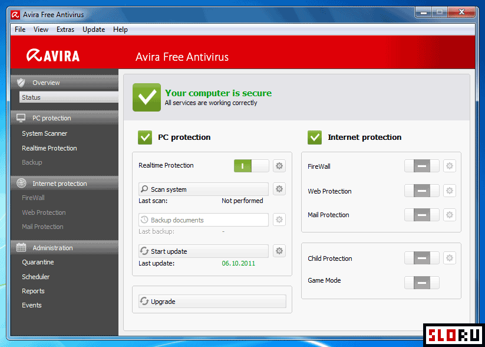The height and width of the screenshot is (347, 485).
Task: Click the Upgrade button
Action: (x=212, y=301)
